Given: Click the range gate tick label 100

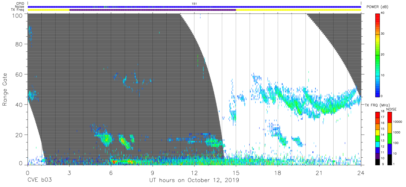Looking at the screenshot, I should click(17, 15).
